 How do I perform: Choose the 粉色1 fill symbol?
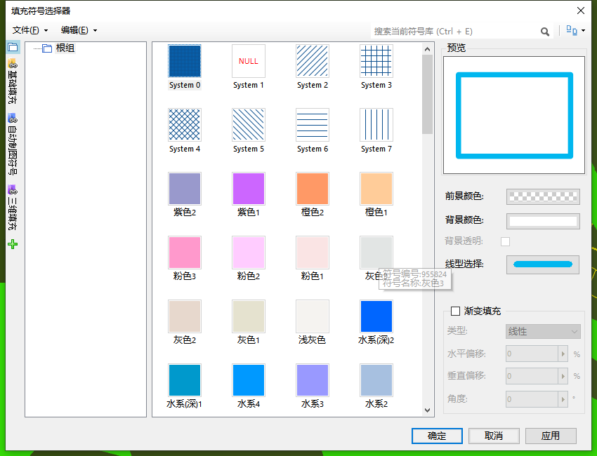pyautogui.click(x=313, y=253)
